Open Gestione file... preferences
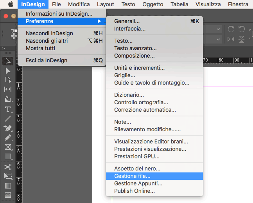Image resolution: width=253 pixels, height=203 pixels. [154, 176]
